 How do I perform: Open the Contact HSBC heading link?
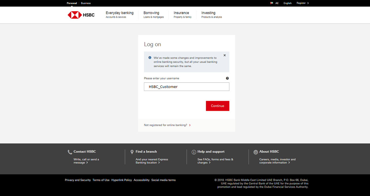pos(85,152)
